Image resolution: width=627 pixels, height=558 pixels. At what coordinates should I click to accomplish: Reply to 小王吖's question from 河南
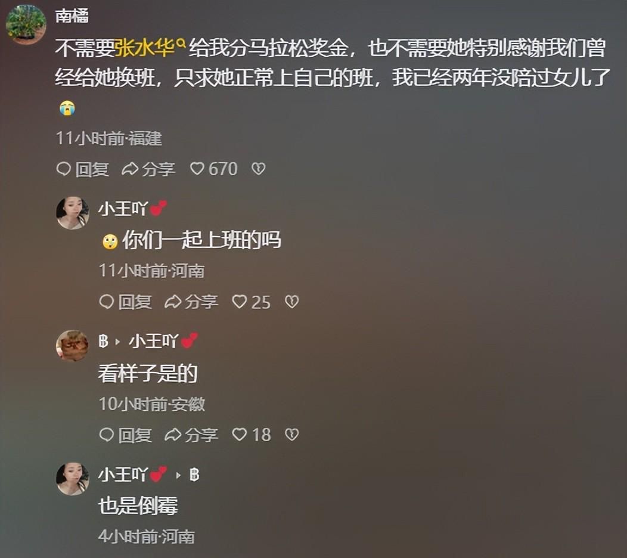click(125, 302)
